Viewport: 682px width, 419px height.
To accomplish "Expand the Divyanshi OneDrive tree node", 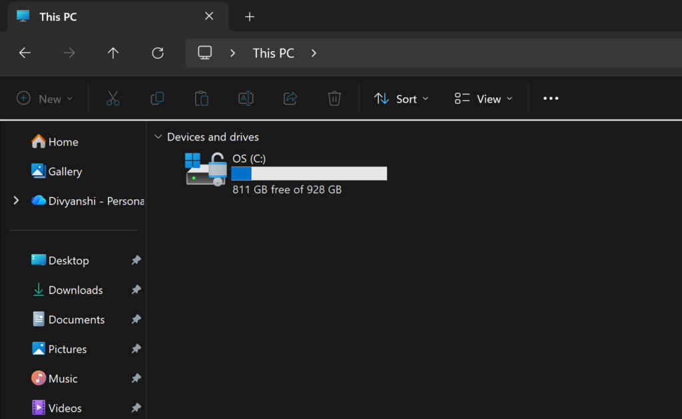I will tap(16, 201).
